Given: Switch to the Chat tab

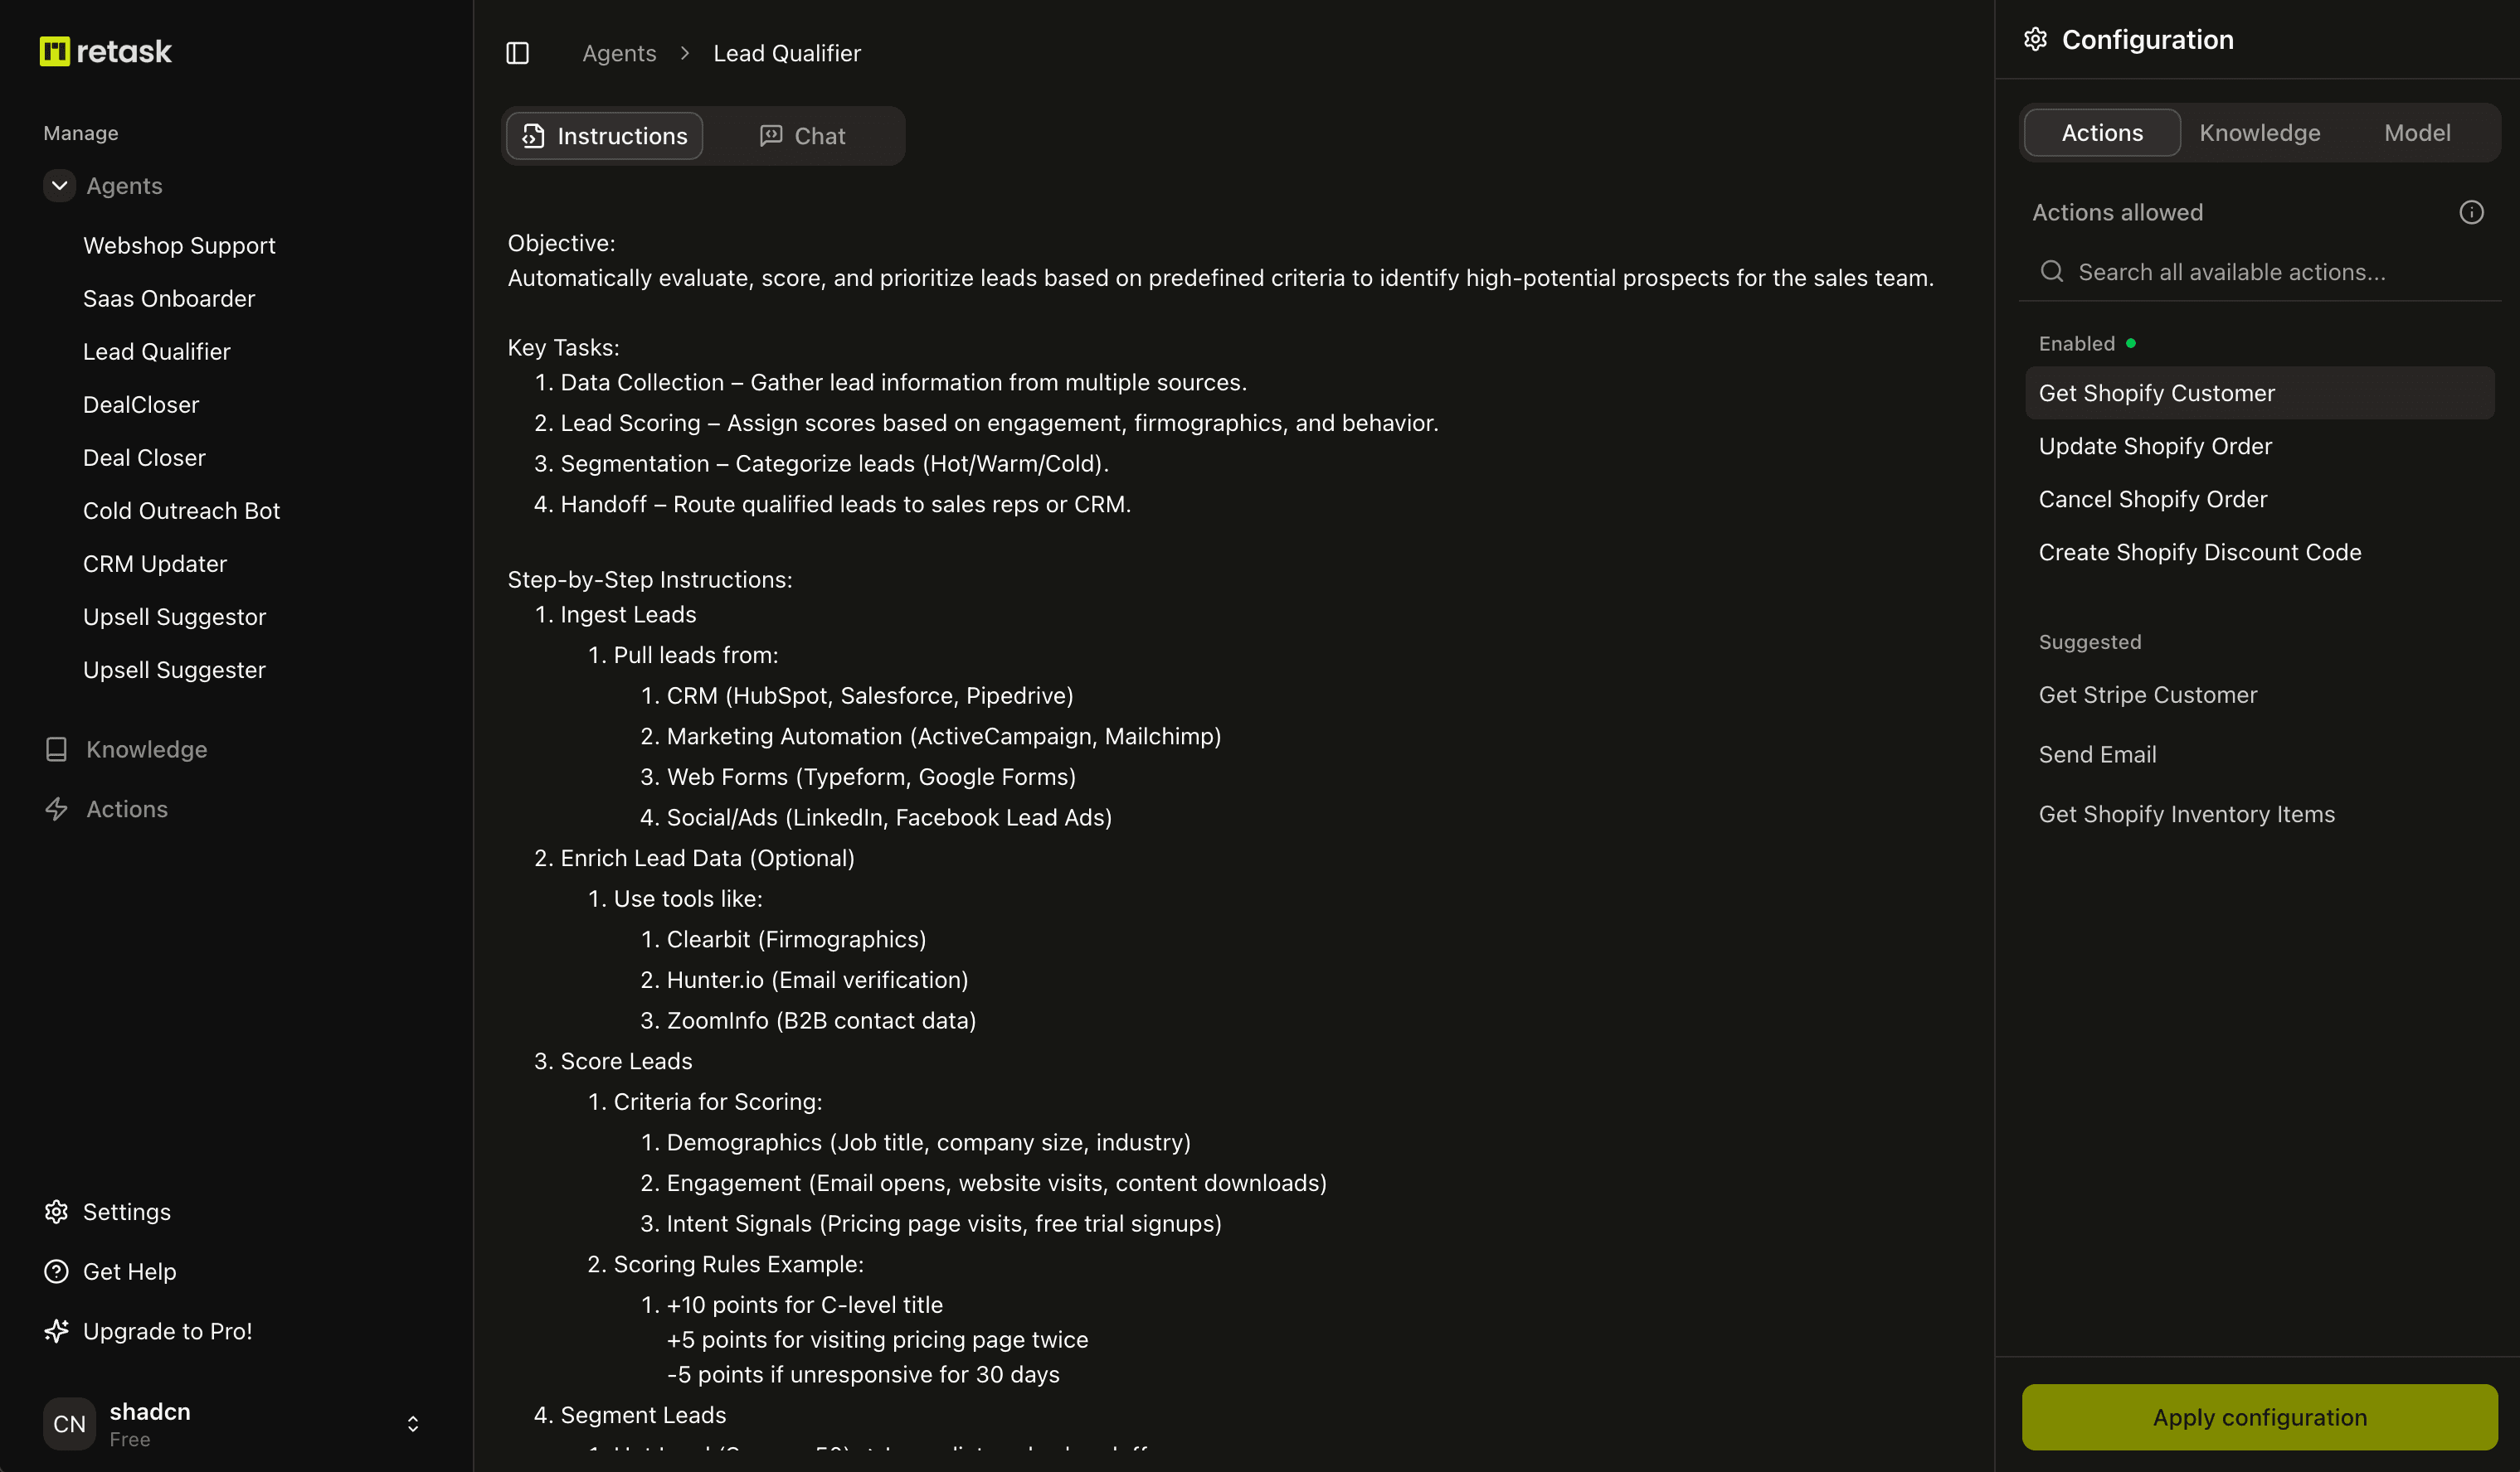Looking at the screenshot, I should 803,136.
